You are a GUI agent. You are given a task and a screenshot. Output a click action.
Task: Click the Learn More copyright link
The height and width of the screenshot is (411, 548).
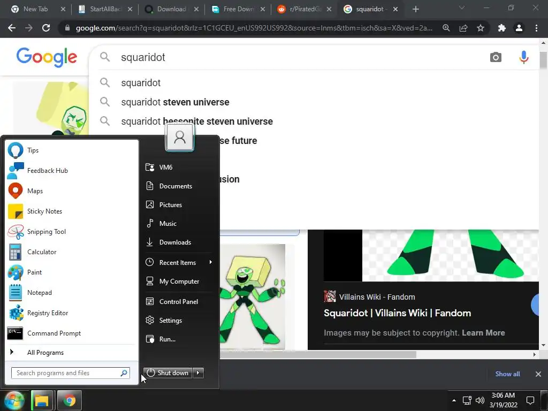click(x=483, y=333)
